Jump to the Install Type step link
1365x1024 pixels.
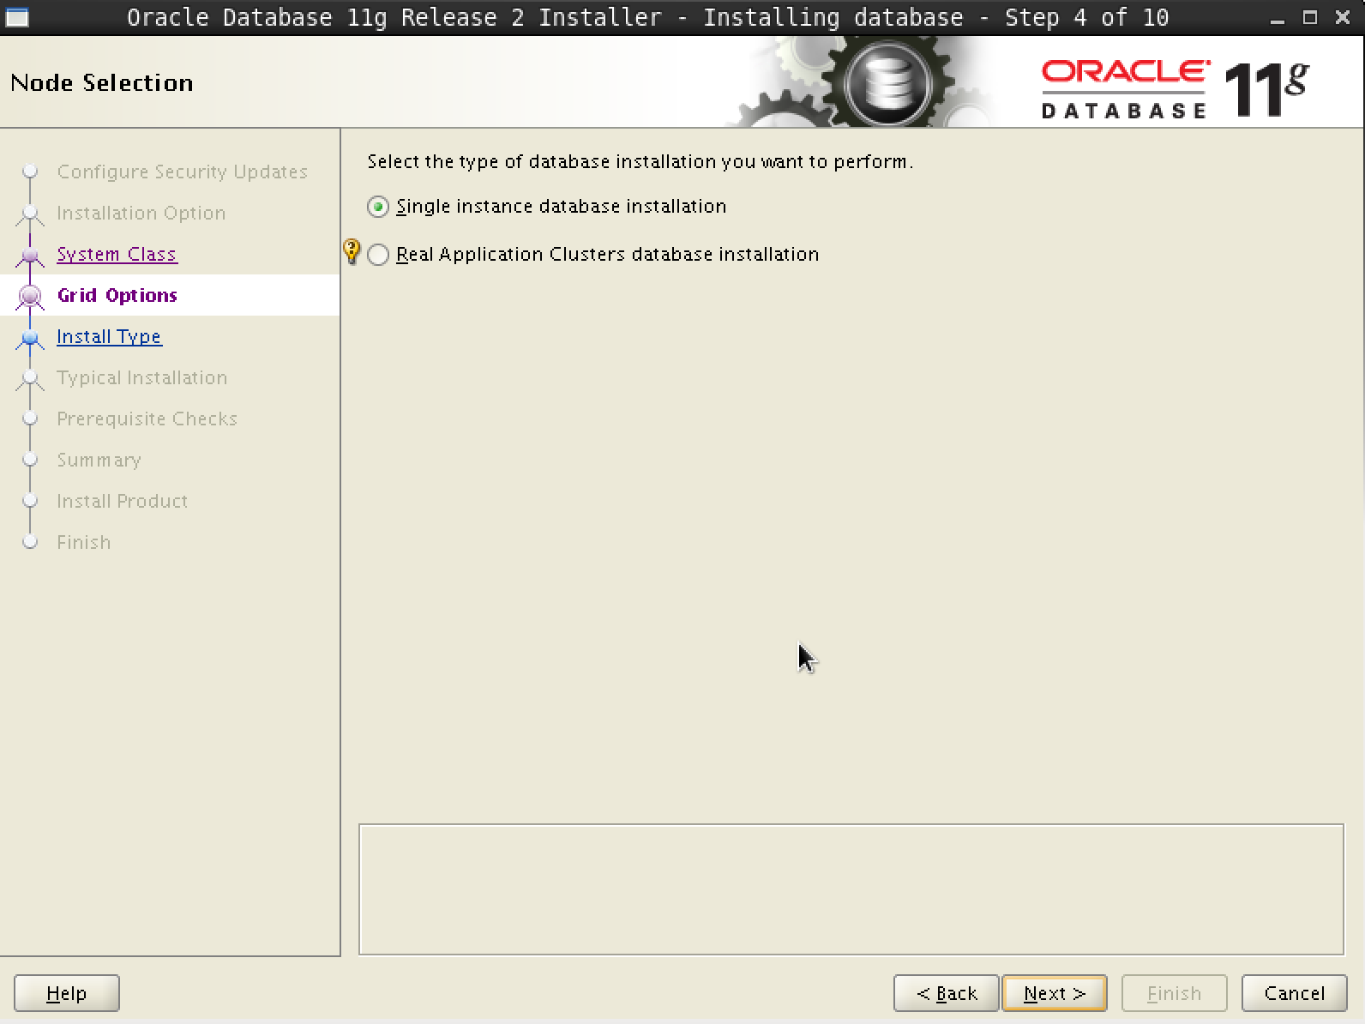pyautogui.click(x=109, y=336)
